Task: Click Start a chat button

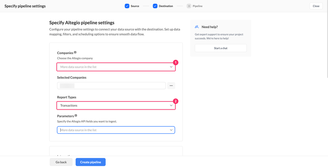Action: (x=221, y=48)
